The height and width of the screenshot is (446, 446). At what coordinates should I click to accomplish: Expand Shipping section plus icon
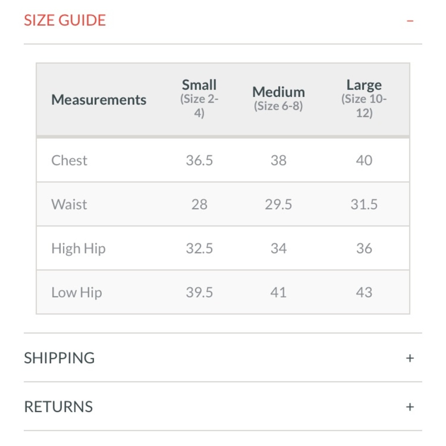click(410, 358)
